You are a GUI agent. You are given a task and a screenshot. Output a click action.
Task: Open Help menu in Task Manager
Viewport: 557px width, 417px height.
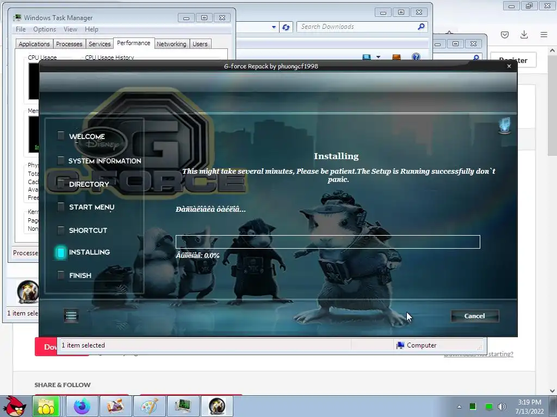pyautogui.click(x=91, y=29)
